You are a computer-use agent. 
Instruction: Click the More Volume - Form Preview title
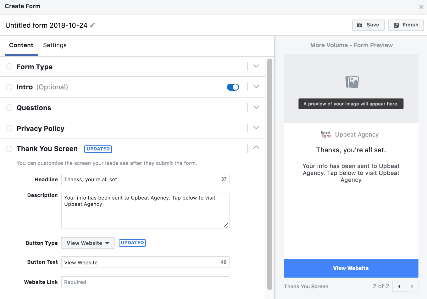(352, 45)
